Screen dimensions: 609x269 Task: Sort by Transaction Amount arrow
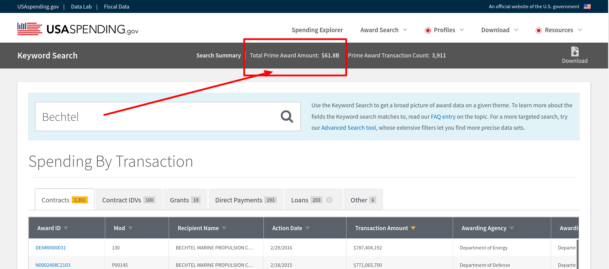pyautogui.click(x=413, y=228)
